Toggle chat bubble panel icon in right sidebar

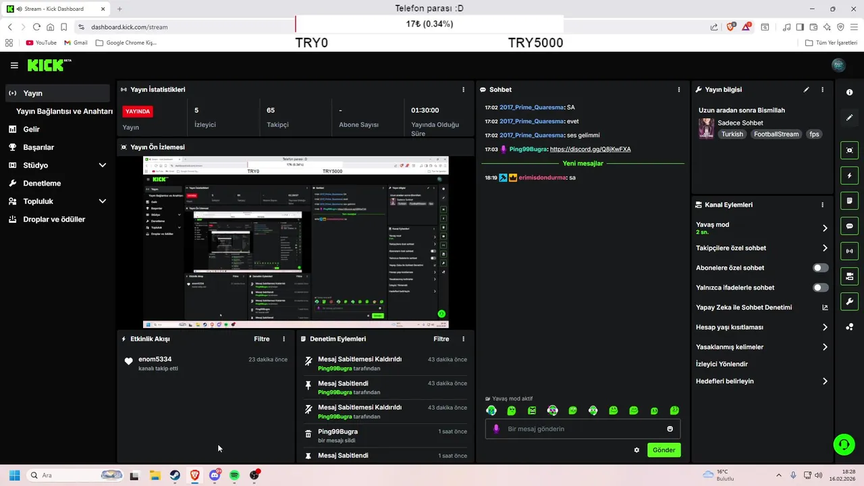click(x=849, y=226)
